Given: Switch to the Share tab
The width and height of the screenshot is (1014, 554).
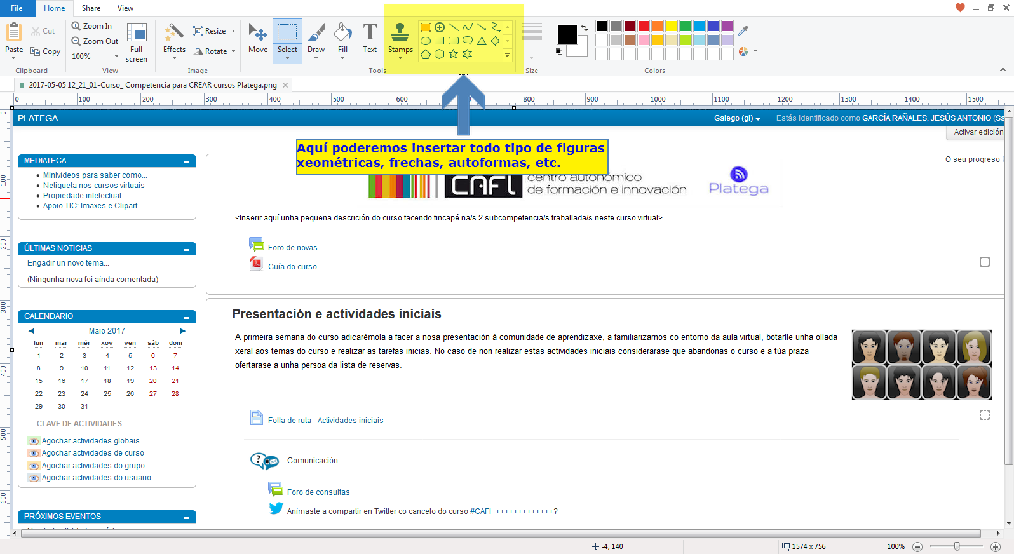Looking at the screenshot, I should click(91, 8).
